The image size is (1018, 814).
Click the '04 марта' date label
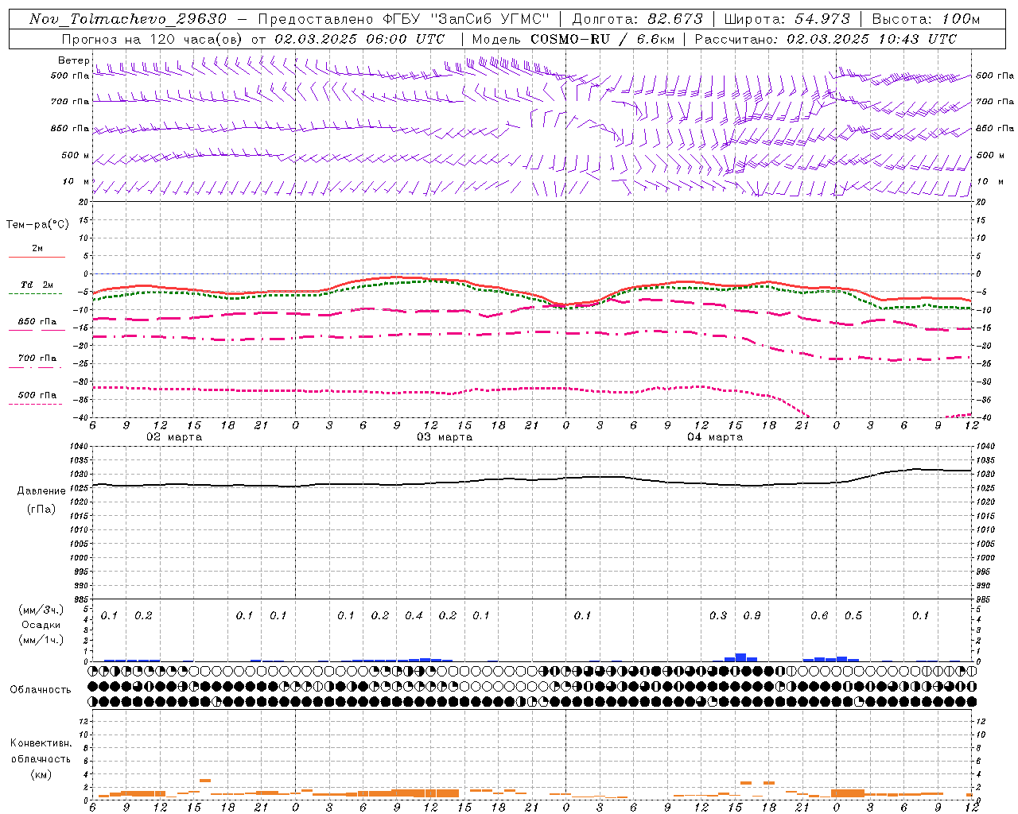coord(715,437)
